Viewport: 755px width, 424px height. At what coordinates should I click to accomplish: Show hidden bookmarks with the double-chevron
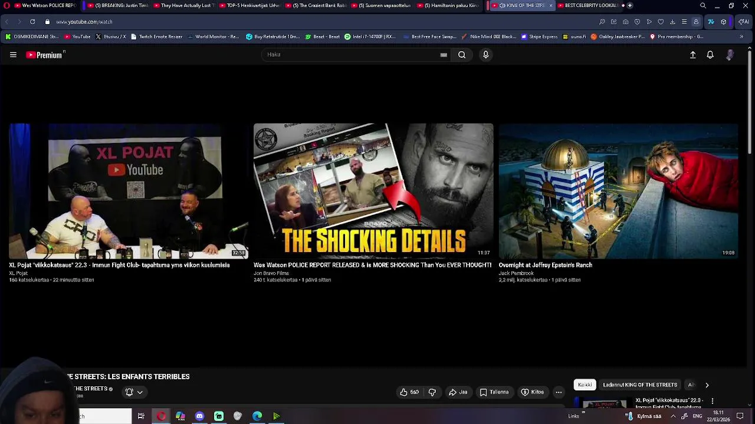pos(741,37)
